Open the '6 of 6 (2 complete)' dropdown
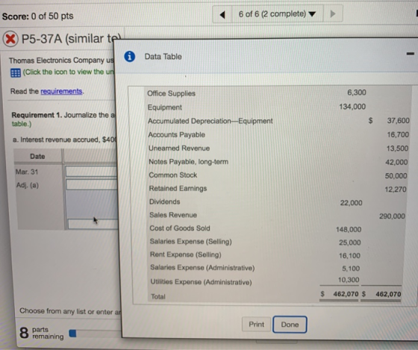The height and width of the screenshot is (350, 418). click(x=277, y=14)
